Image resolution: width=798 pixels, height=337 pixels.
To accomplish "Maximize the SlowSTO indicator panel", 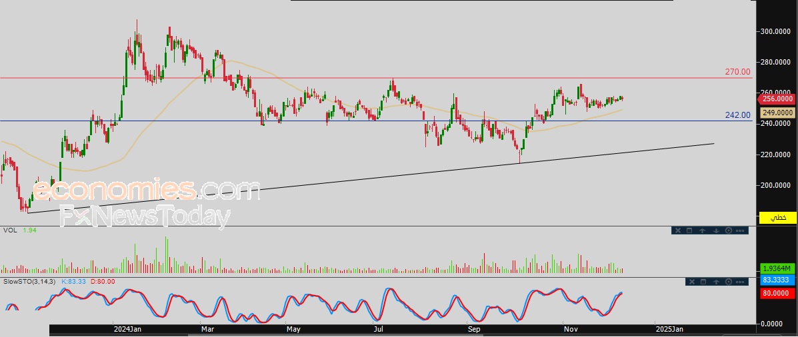I will 703,282.
